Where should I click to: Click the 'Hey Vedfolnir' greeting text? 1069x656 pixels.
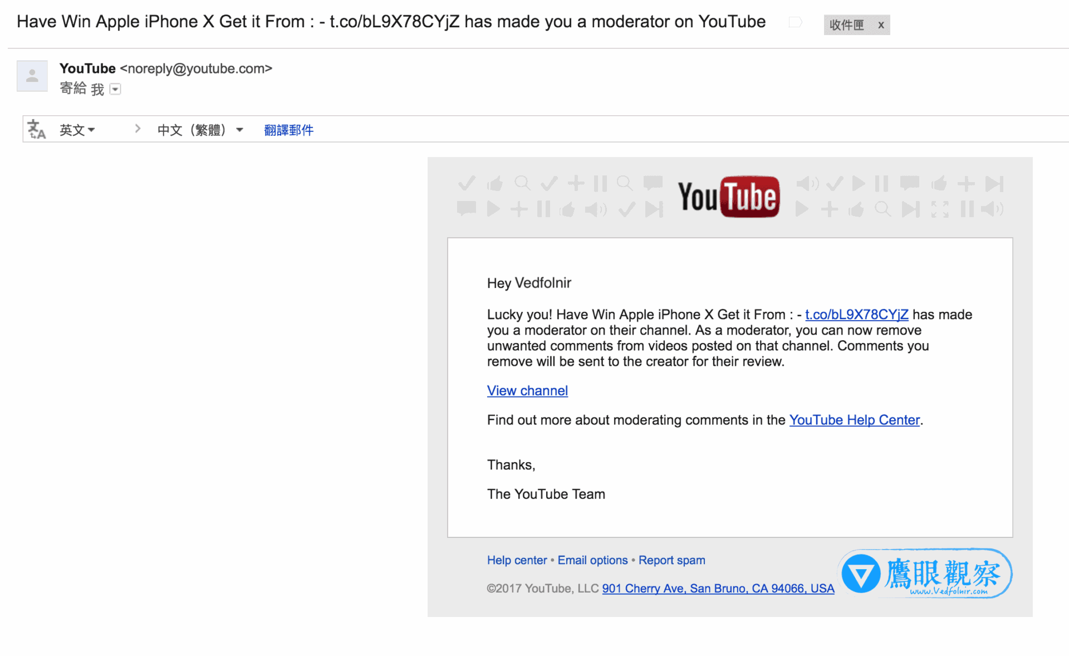pos(529,283)
